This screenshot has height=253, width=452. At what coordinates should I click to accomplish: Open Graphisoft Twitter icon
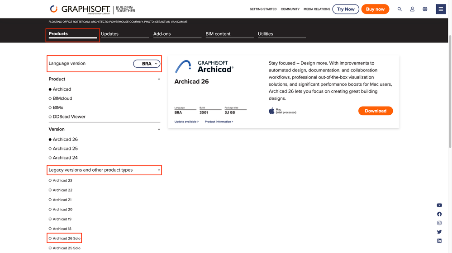(439, 232)
